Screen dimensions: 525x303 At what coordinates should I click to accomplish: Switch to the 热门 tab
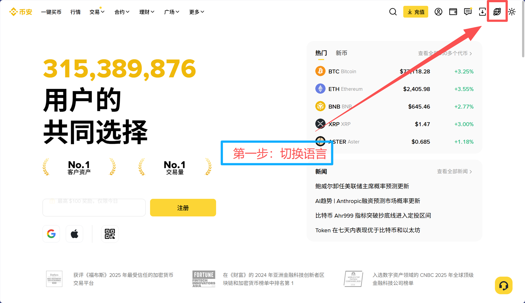coord(321,53)
